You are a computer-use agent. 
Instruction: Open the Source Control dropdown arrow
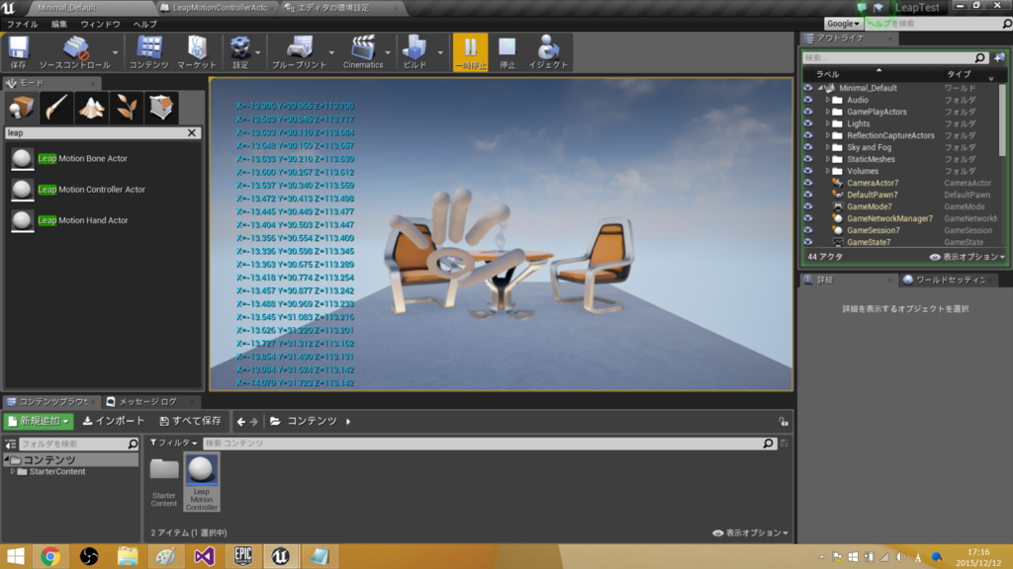[x=116, y=53]
